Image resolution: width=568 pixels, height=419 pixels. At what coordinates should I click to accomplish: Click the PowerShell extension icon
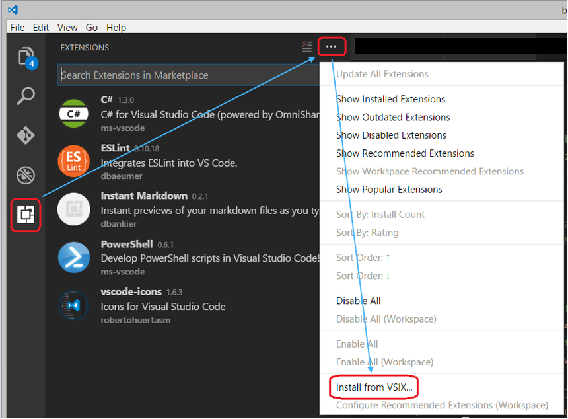pyautogui.click(x=73, y=257)
